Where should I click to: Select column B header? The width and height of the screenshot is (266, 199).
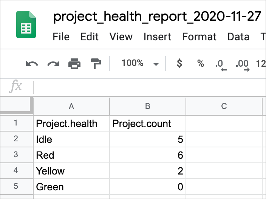point(148,106)
